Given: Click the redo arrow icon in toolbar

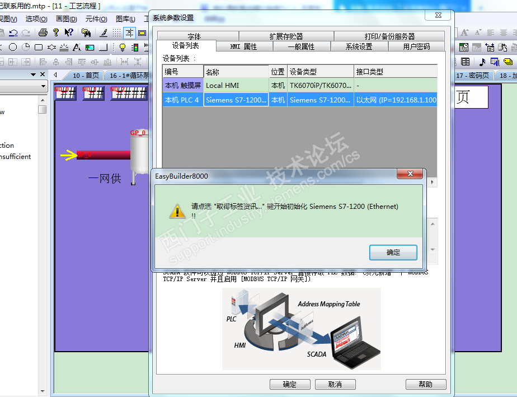Looking at the screenshot, I should point(26,32).
